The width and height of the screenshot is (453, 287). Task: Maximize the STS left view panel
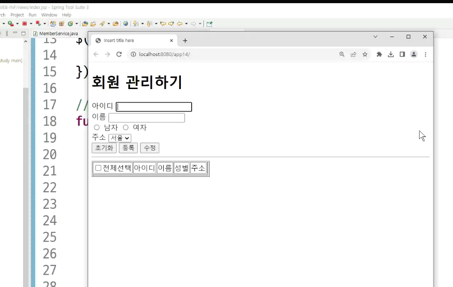[24, 33]
